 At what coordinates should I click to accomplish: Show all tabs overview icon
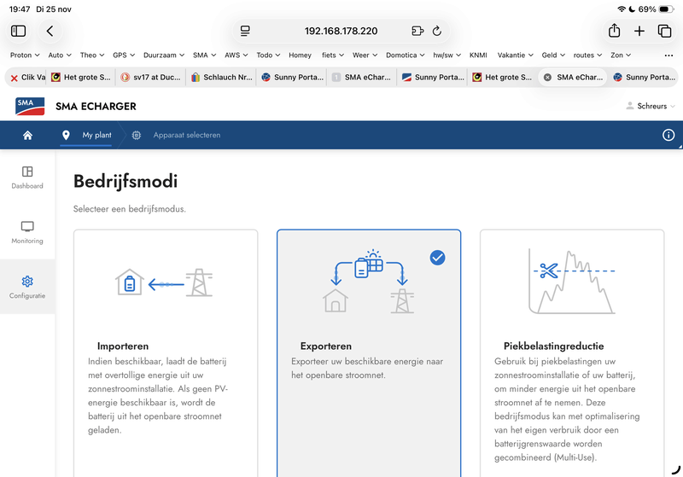click(x=665, y=31)
